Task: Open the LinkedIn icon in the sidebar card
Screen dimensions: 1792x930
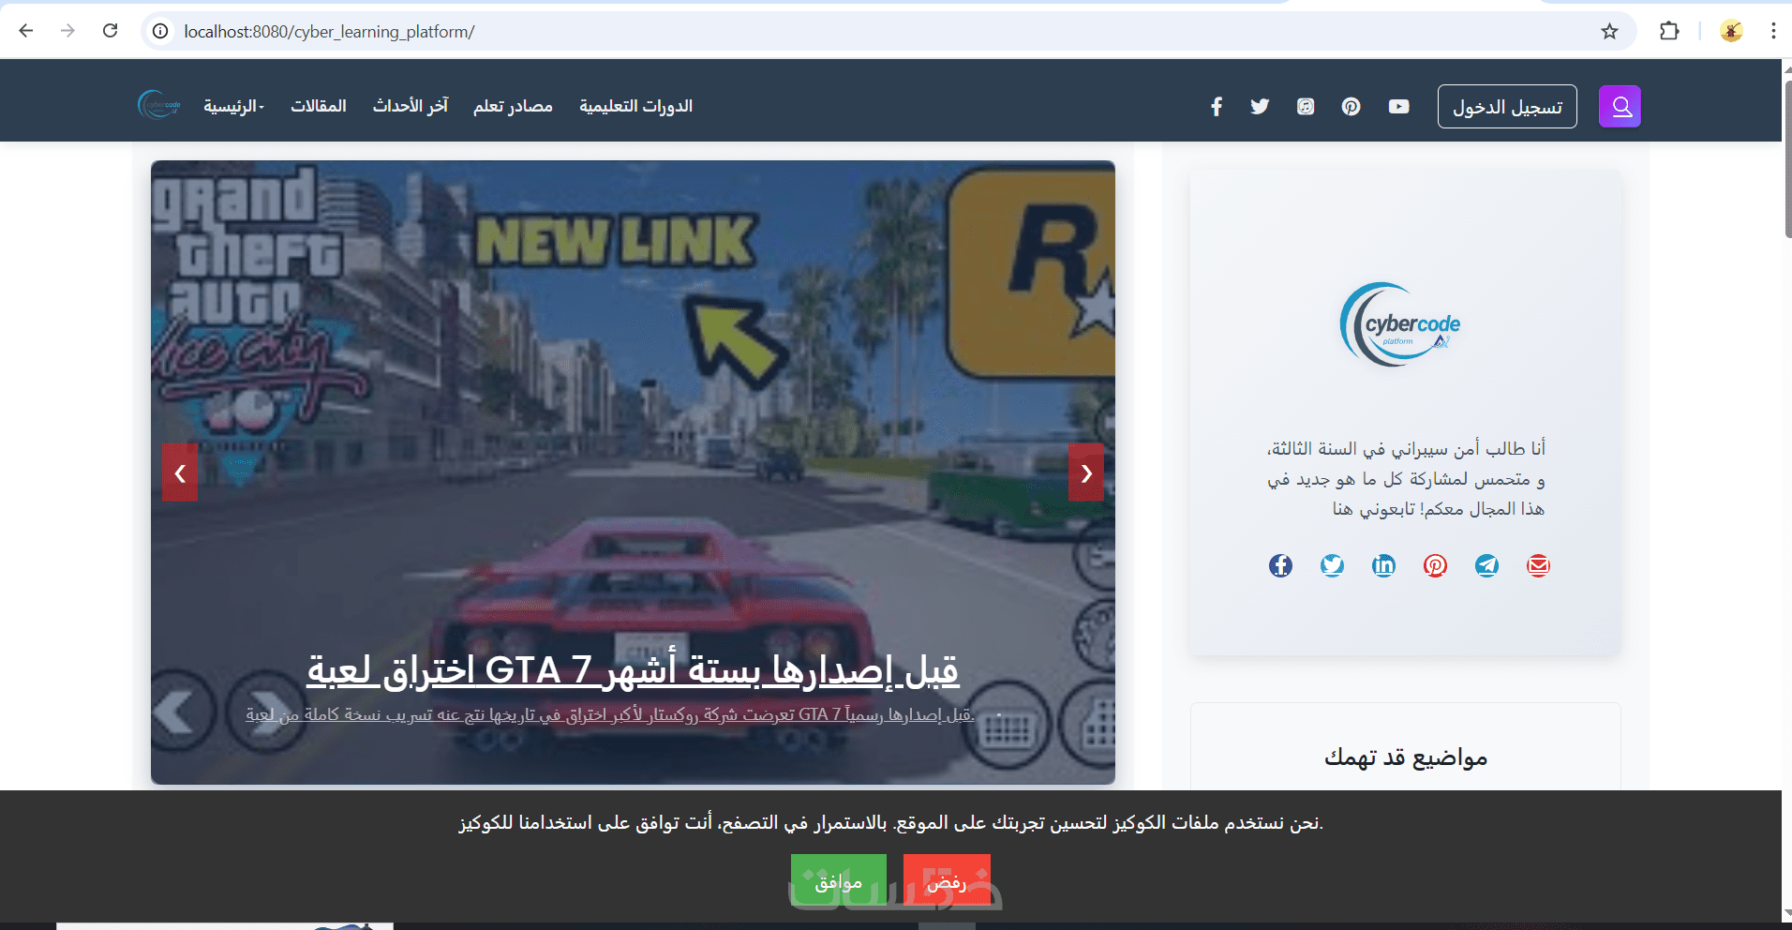Action: tap(1383, 565)
